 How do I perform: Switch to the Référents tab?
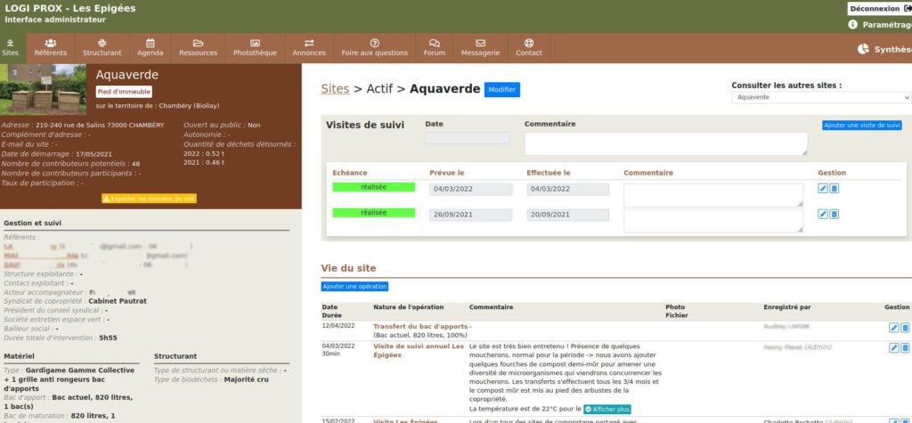click(51, 47)
